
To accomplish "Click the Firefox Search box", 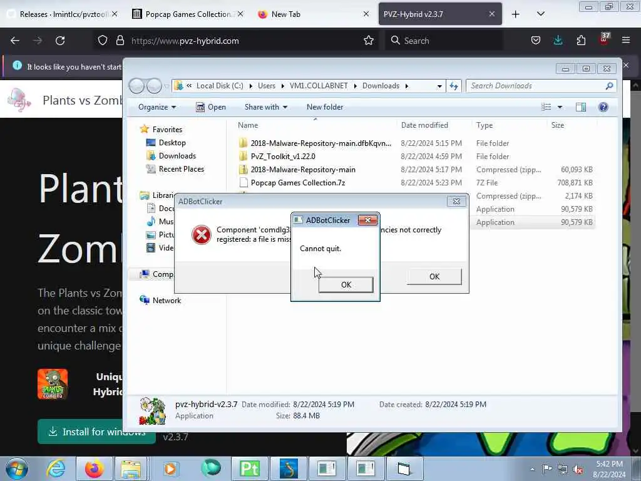I will pyautogui.click(x=445, y=41).
